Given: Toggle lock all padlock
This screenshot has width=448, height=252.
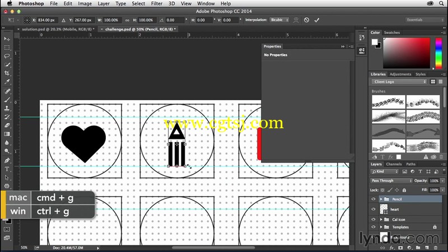Looking at the screenshot, I should coord(404,190).
